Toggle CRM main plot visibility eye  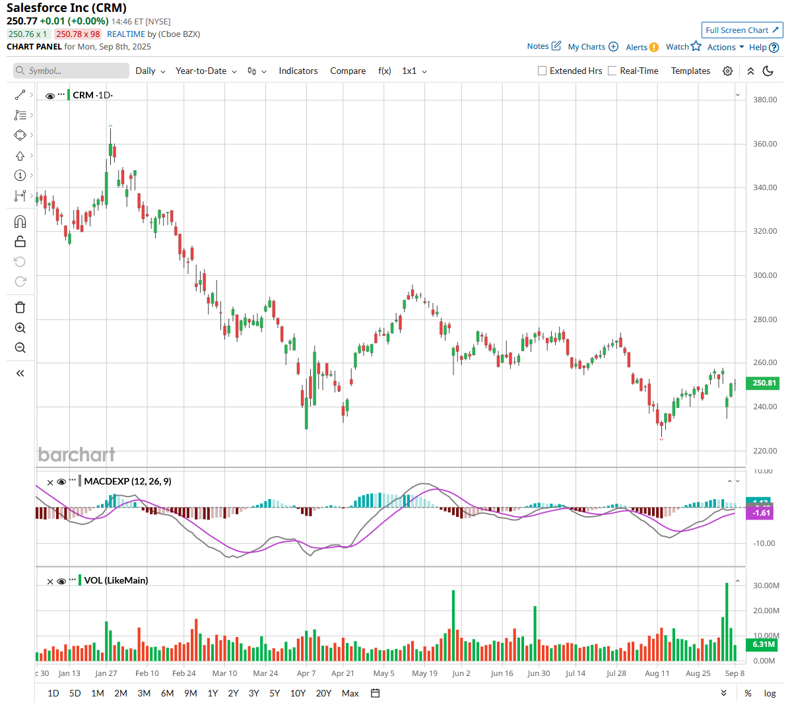tap(50, 95)
